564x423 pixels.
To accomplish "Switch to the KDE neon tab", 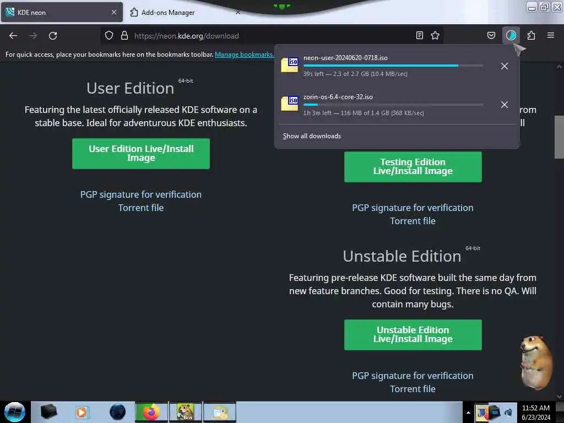I will click(62, 12).
